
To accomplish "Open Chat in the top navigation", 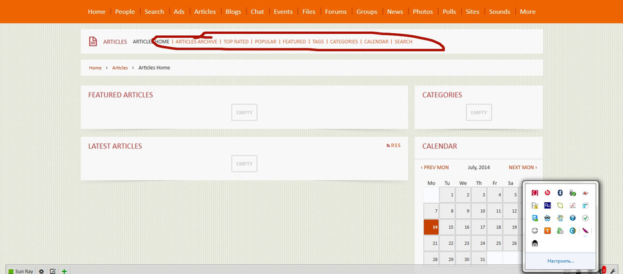I will [257, 12].
